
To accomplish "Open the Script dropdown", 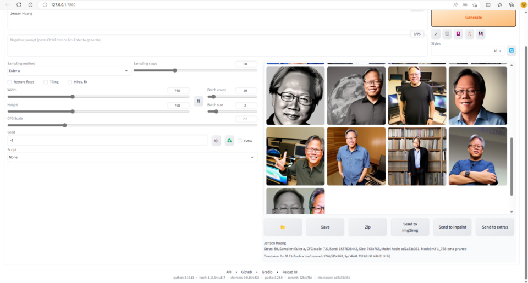I will point(132,157).
